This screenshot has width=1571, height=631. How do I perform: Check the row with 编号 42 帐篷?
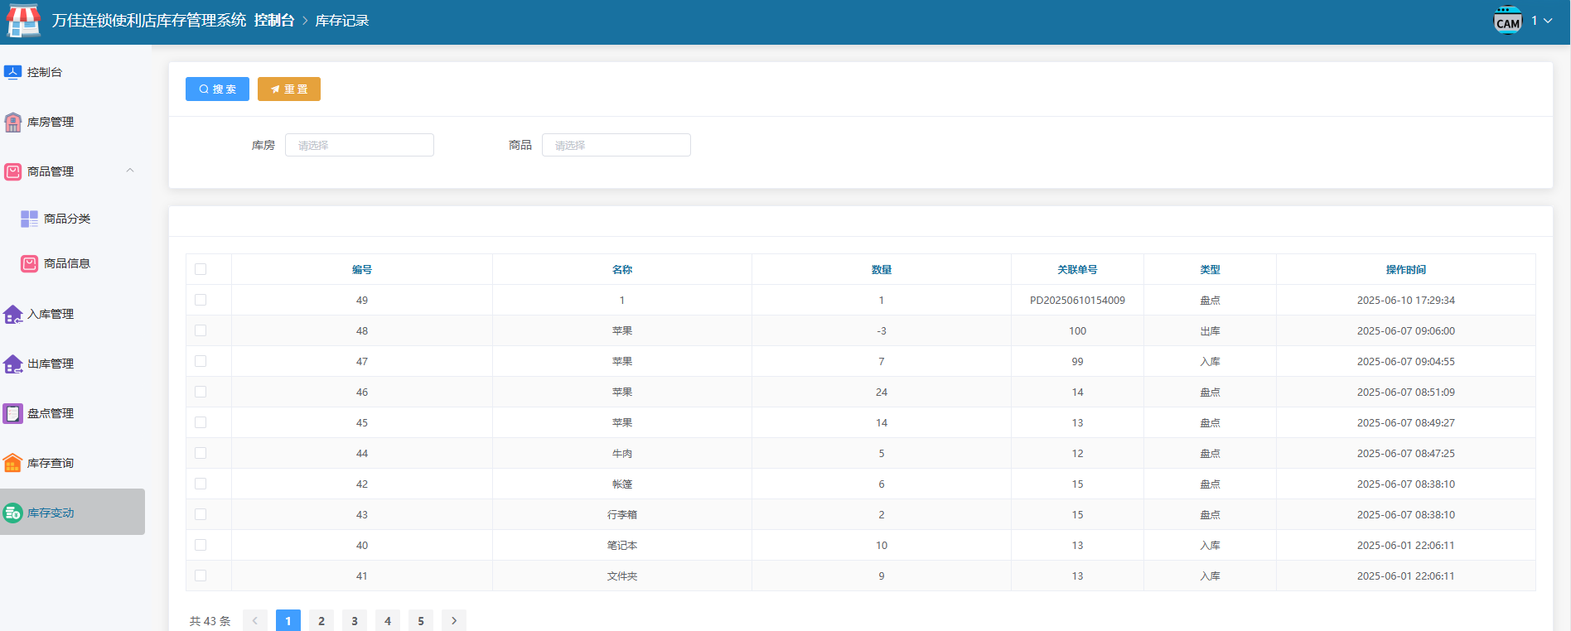(x=201, y=484)
